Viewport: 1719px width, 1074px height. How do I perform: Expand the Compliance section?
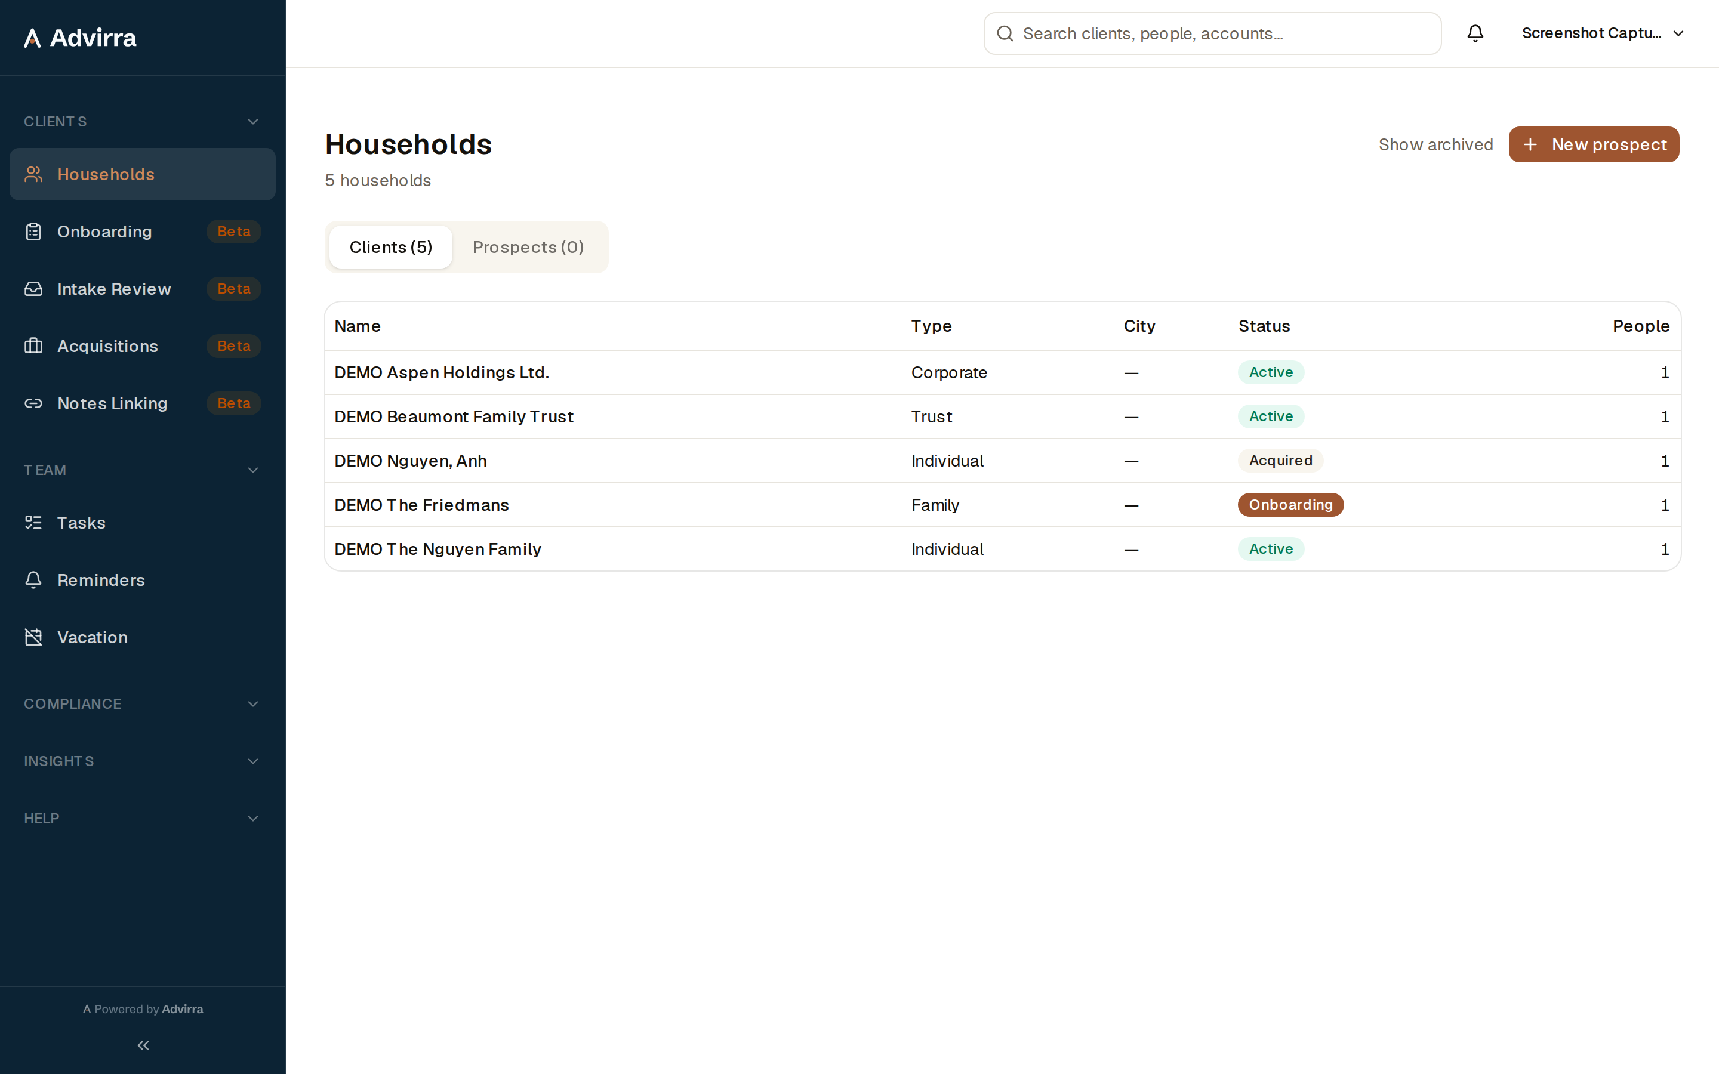click(142, 704)
